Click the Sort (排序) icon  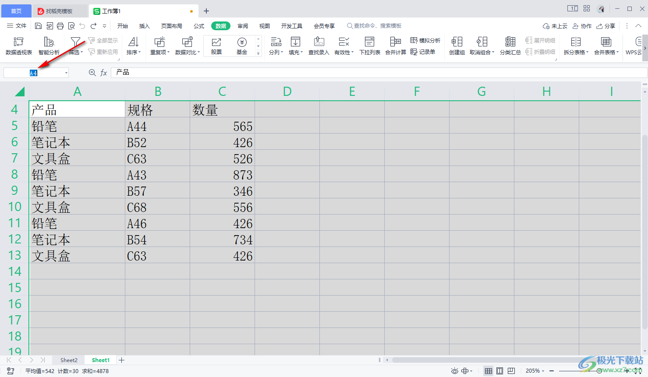tap(134, 42)
